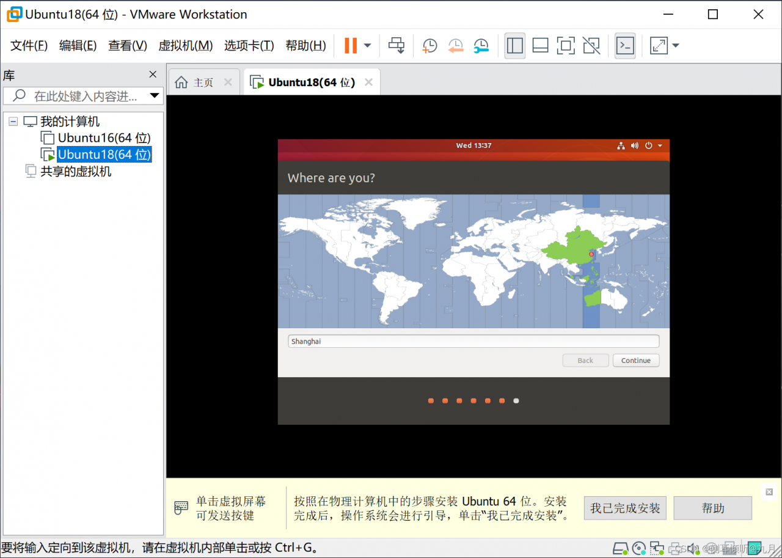Click the power icon in the Ubuntu top bar
Screen dimensions: 782x558
pyautogui.click(x=649, y=145)
